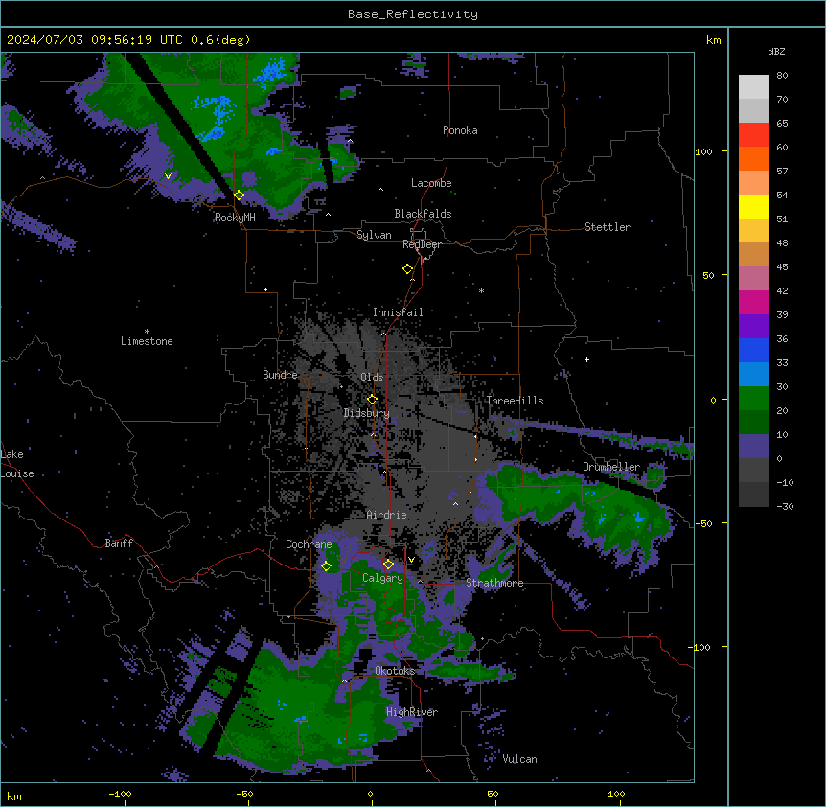Click the Base_Reflectivity title
This screenshot has width=826, height=807.
(x=413, y=14)
